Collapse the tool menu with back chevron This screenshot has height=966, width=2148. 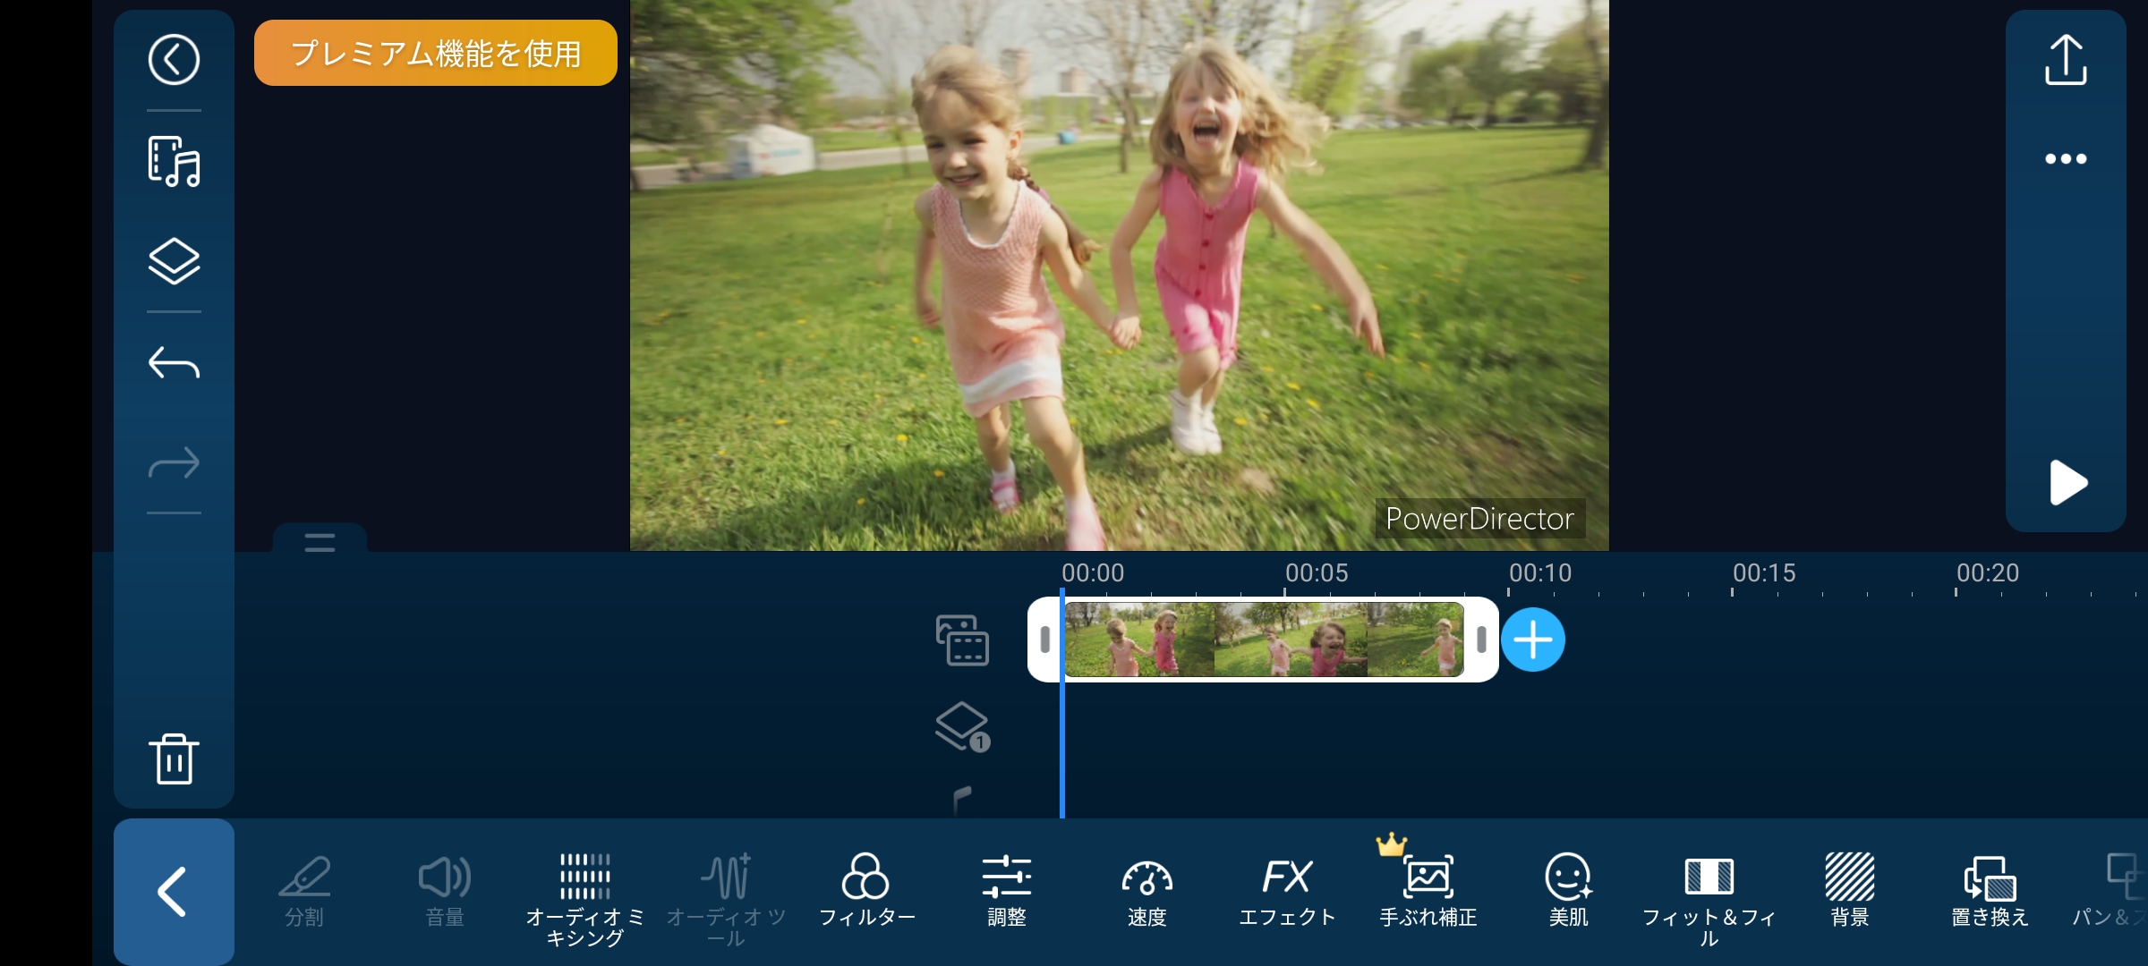[174, 892]
